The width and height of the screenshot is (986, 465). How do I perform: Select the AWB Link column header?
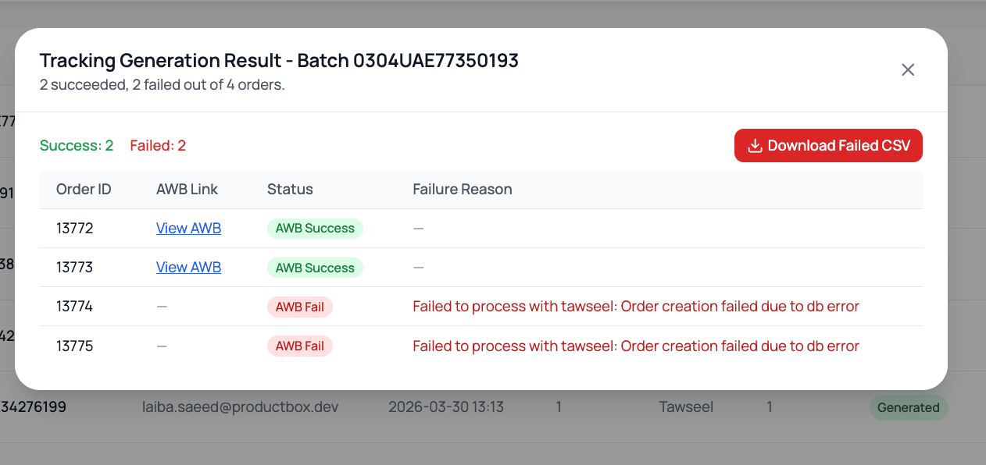187,190
